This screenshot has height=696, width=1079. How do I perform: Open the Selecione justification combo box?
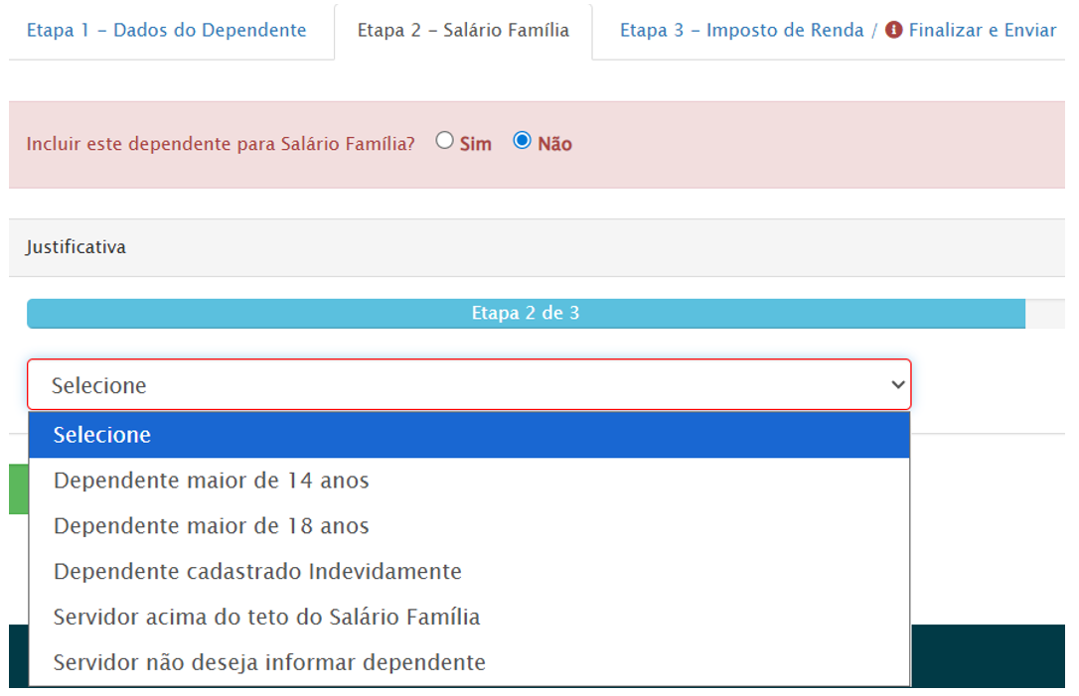point(468,384)
